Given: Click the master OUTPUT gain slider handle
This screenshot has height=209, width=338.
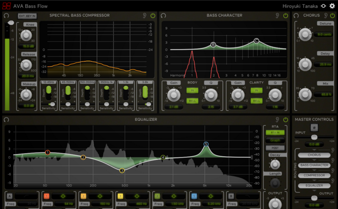Looking at the screenshot, I should click(314, 198).
